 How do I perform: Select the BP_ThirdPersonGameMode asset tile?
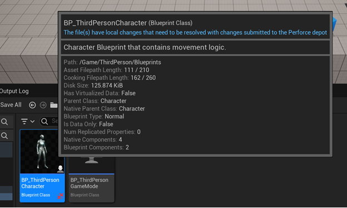pyautogui.click(x=91, y=179)
